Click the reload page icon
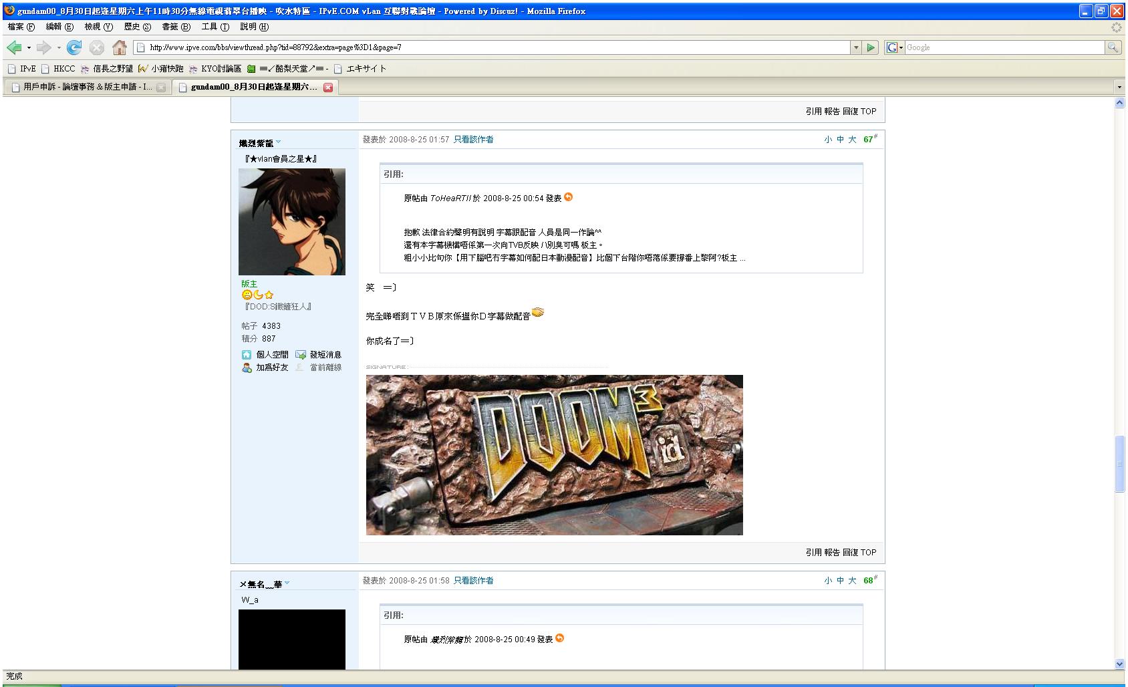This screenshot has height=687, width=1128. point(74,47)
